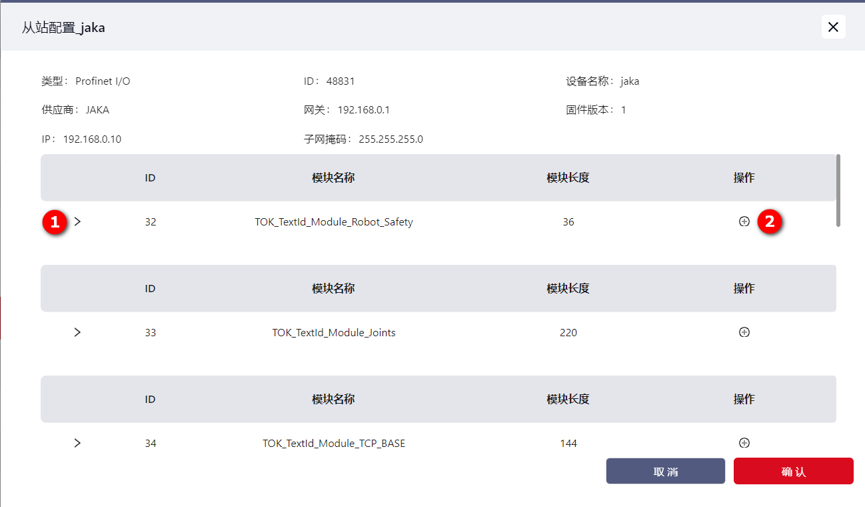Screen dimensions: 865x507
Task: Click the 操作 header in third table
Action: pos(744,399)
